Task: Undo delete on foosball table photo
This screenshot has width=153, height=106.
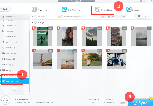Action: (x=34, y=28)
